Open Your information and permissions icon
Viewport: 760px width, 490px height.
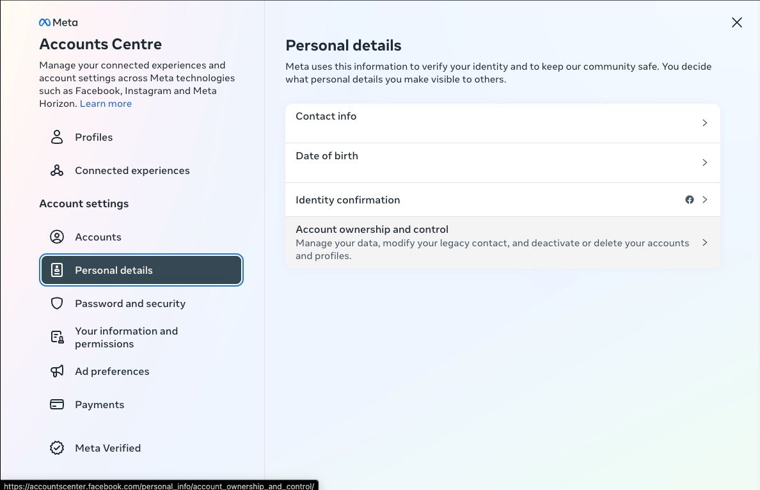[57, 337]
